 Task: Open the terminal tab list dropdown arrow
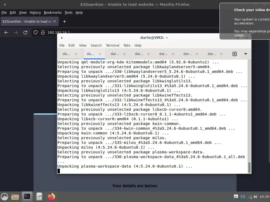[x=246, y=54]
